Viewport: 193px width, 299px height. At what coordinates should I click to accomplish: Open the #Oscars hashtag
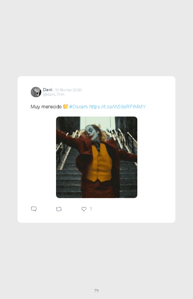pos(78,106)
